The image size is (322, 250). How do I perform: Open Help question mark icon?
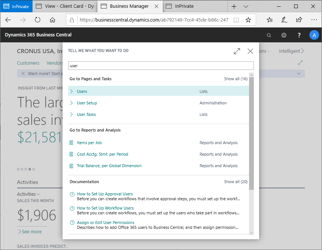pyautogui.click(x=299, y=35)
